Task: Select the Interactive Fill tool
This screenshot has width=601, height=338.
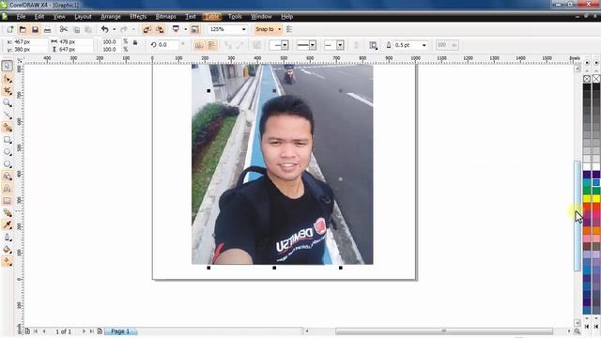Action: [x=7, y=261]
